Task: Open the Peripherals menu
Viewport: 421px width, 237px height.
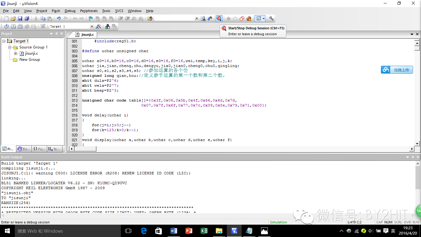Action: tap(89, 11)
